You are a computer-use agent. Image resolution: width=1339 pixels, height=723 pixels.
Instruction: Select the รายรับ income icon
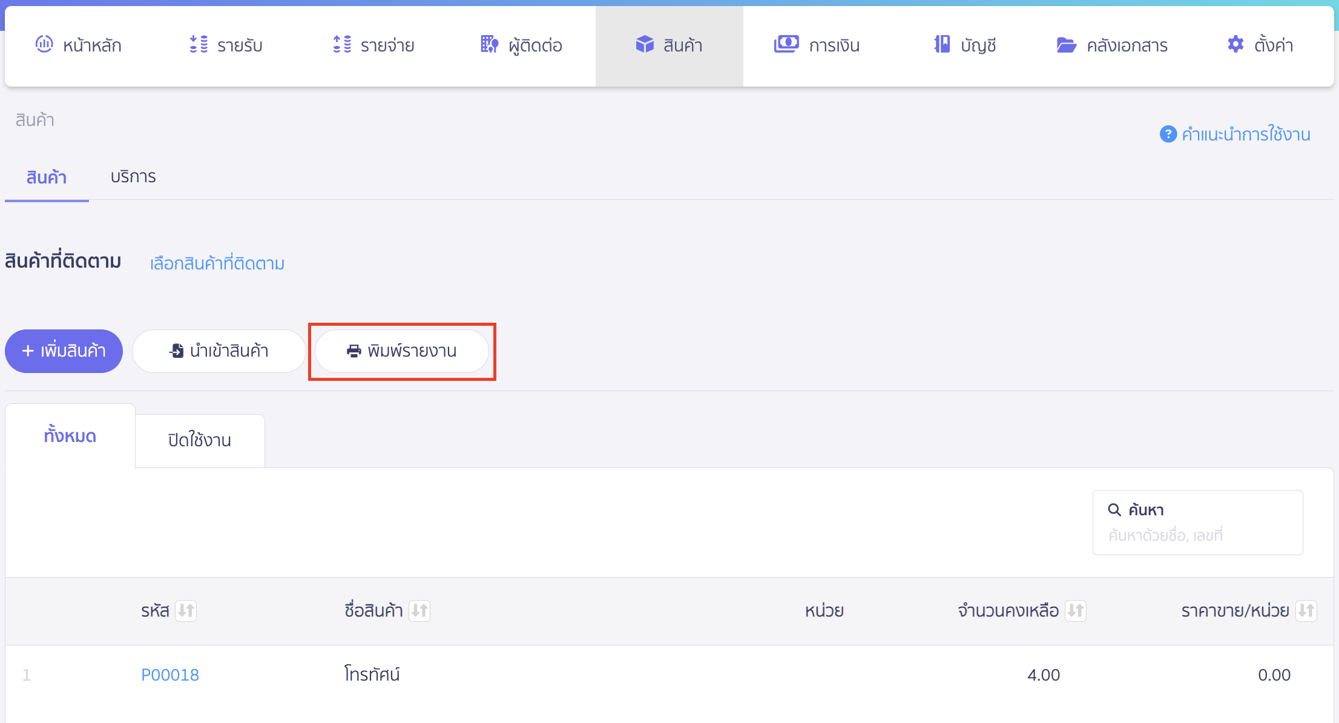tap(197, 45)
